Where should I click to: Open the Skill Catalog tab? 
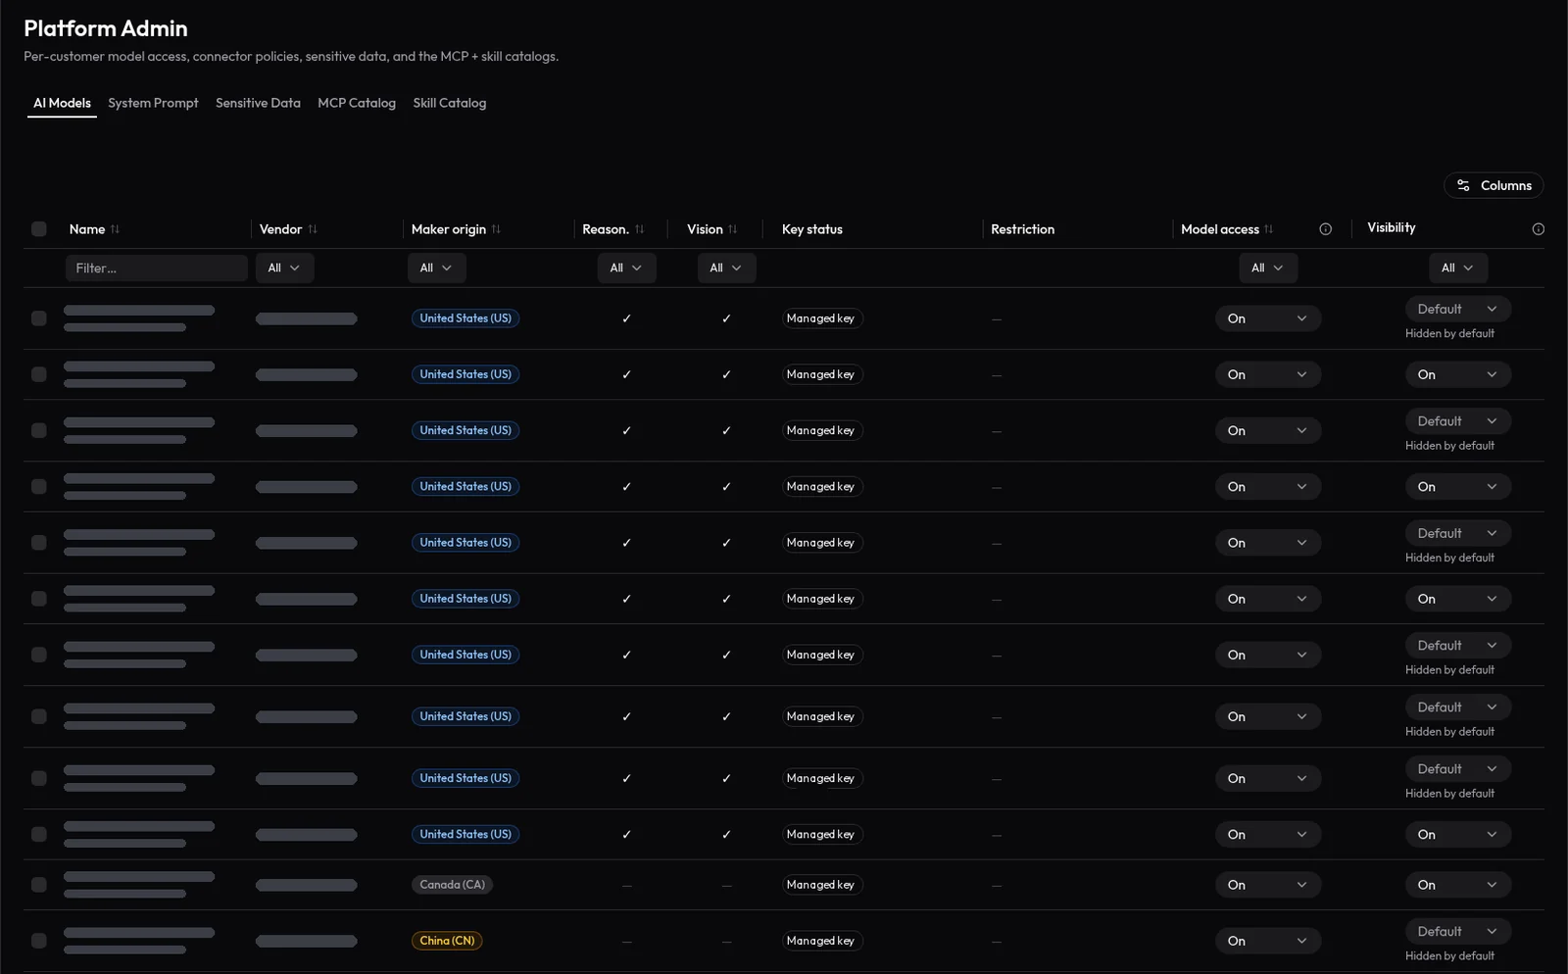(450, 103)
